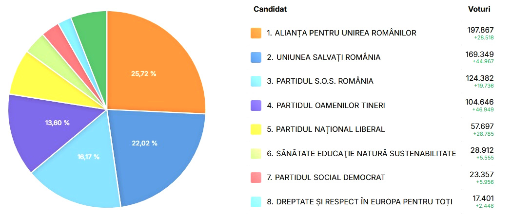Select the Uniunea Salvați România legend label
The image size is (512, 216).
click(324, 57)
